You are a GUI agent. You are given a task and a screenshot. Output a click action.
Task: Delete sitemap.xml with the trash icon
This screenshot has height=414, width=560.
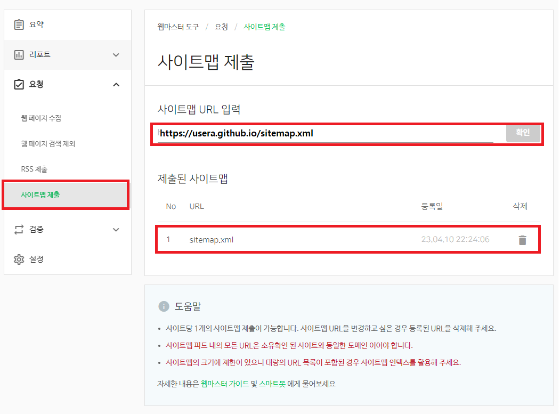[522, 240]
